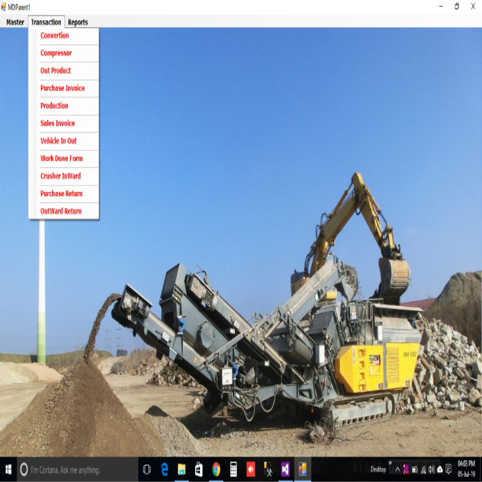The height and width of the screenshot is (482, 482).
Task: Open Work Done Form
Action: [x=61, y=159]
